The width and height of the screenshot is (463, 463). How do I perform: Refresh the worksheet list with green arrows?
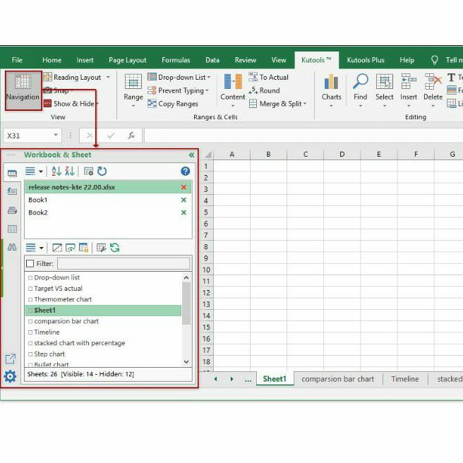click(x=115, y=248)
